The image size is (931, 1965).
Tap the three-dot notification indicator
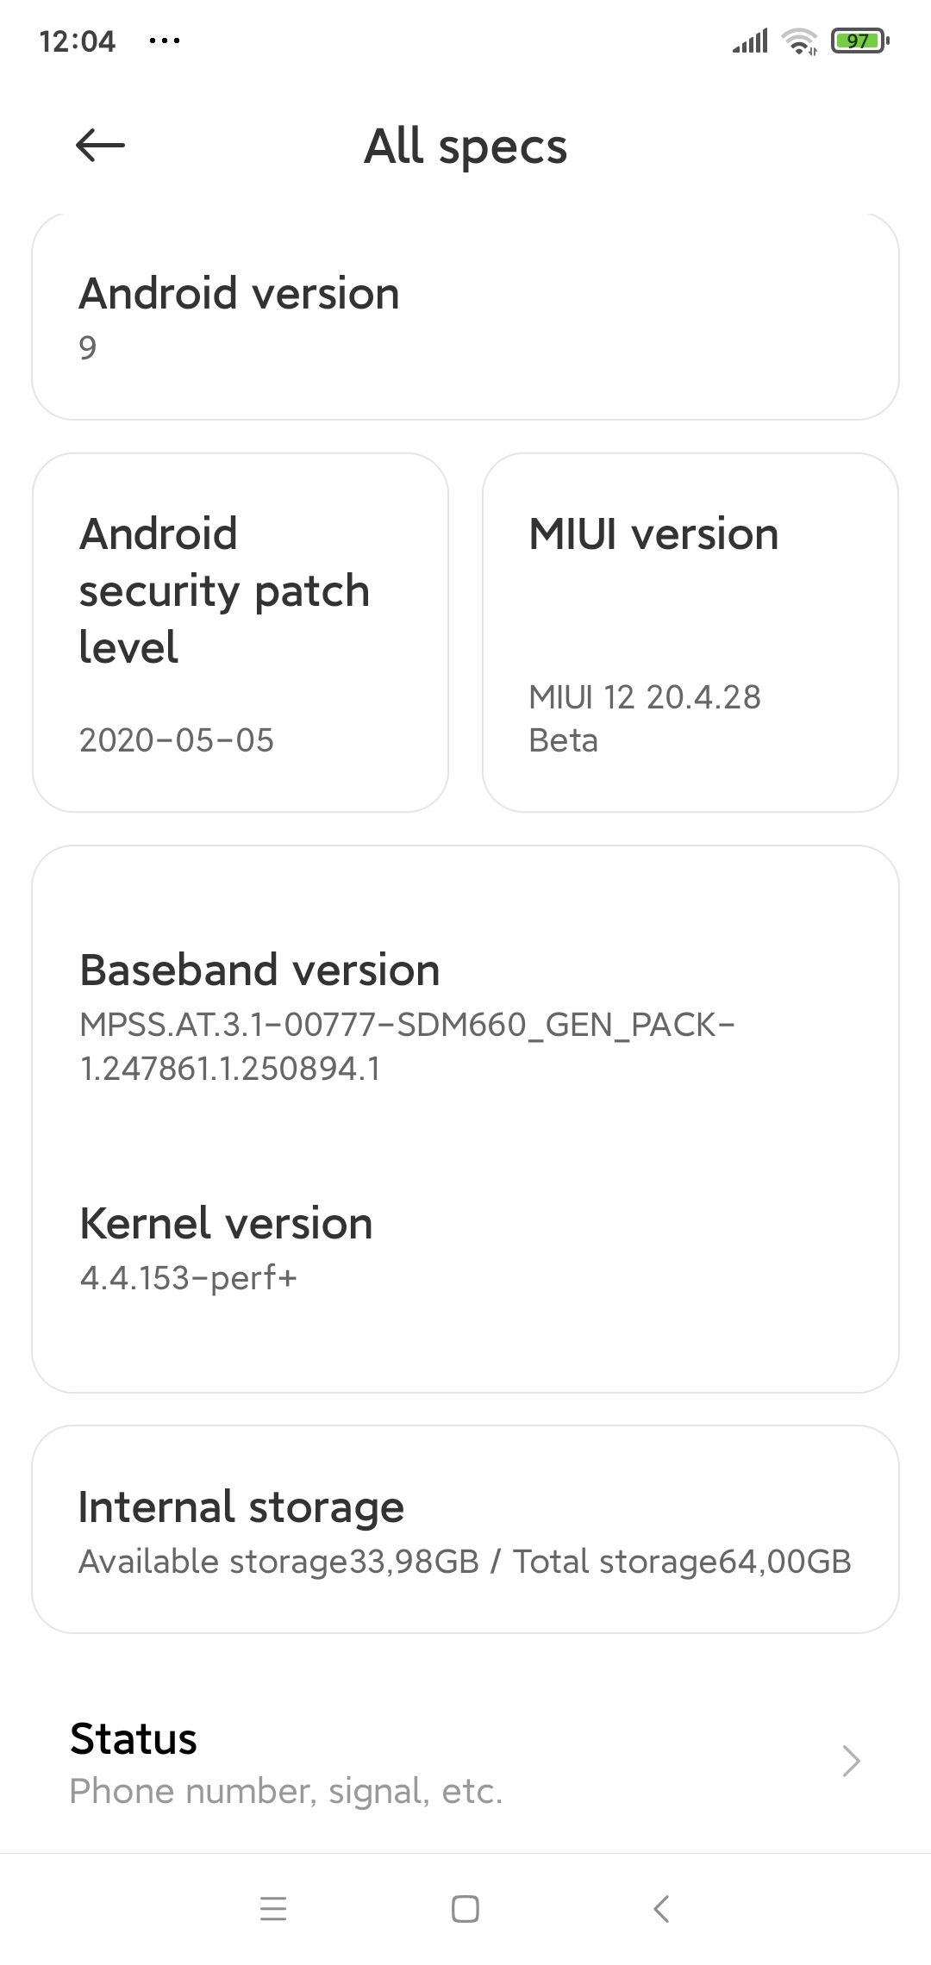pyautogui.click(x=165, y=41)
